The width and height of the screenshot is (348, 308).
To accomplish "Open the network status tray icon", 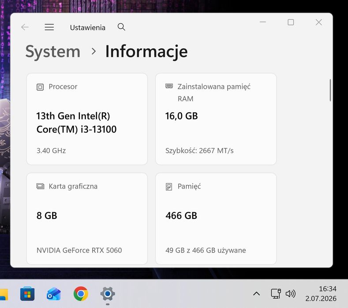I will click(x=276, y=294).
